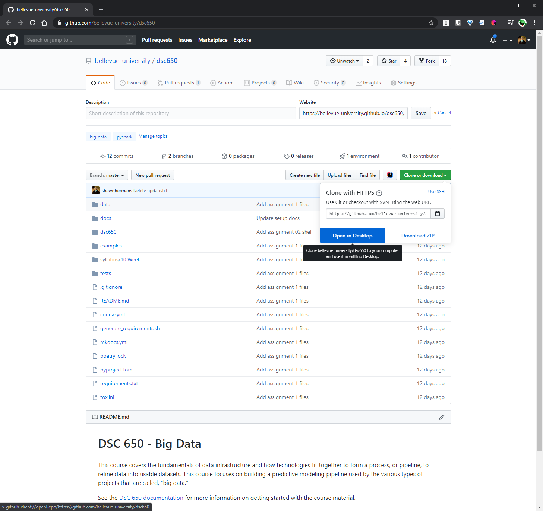Click the Download ZIP link
The height and width of the screenshot is (511, 543).
(418, 236)
